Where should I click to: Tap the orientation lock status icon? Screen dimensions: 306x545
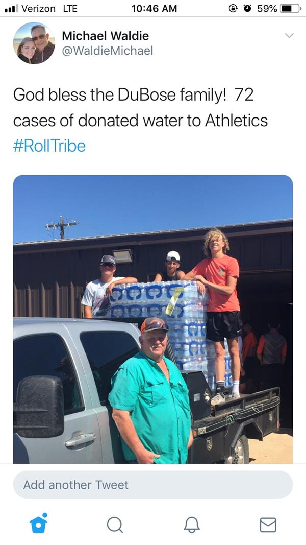point(234,8)
